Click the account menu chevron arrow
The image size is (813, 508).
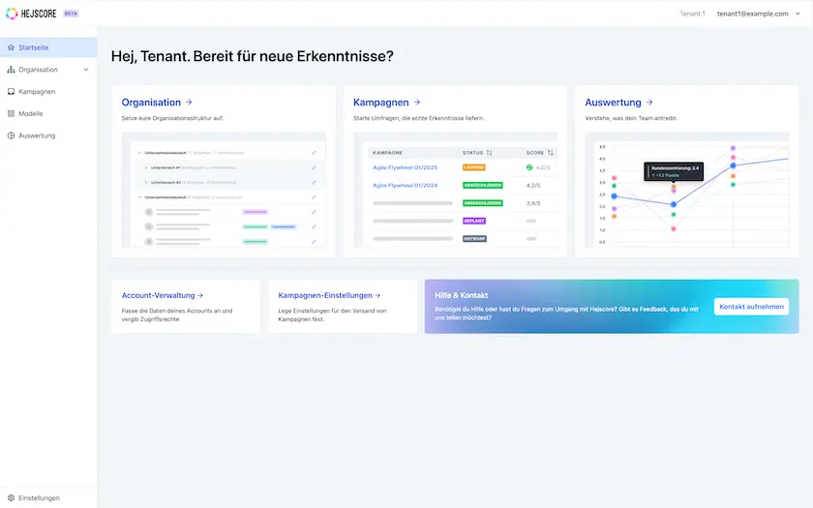(798, 14)
